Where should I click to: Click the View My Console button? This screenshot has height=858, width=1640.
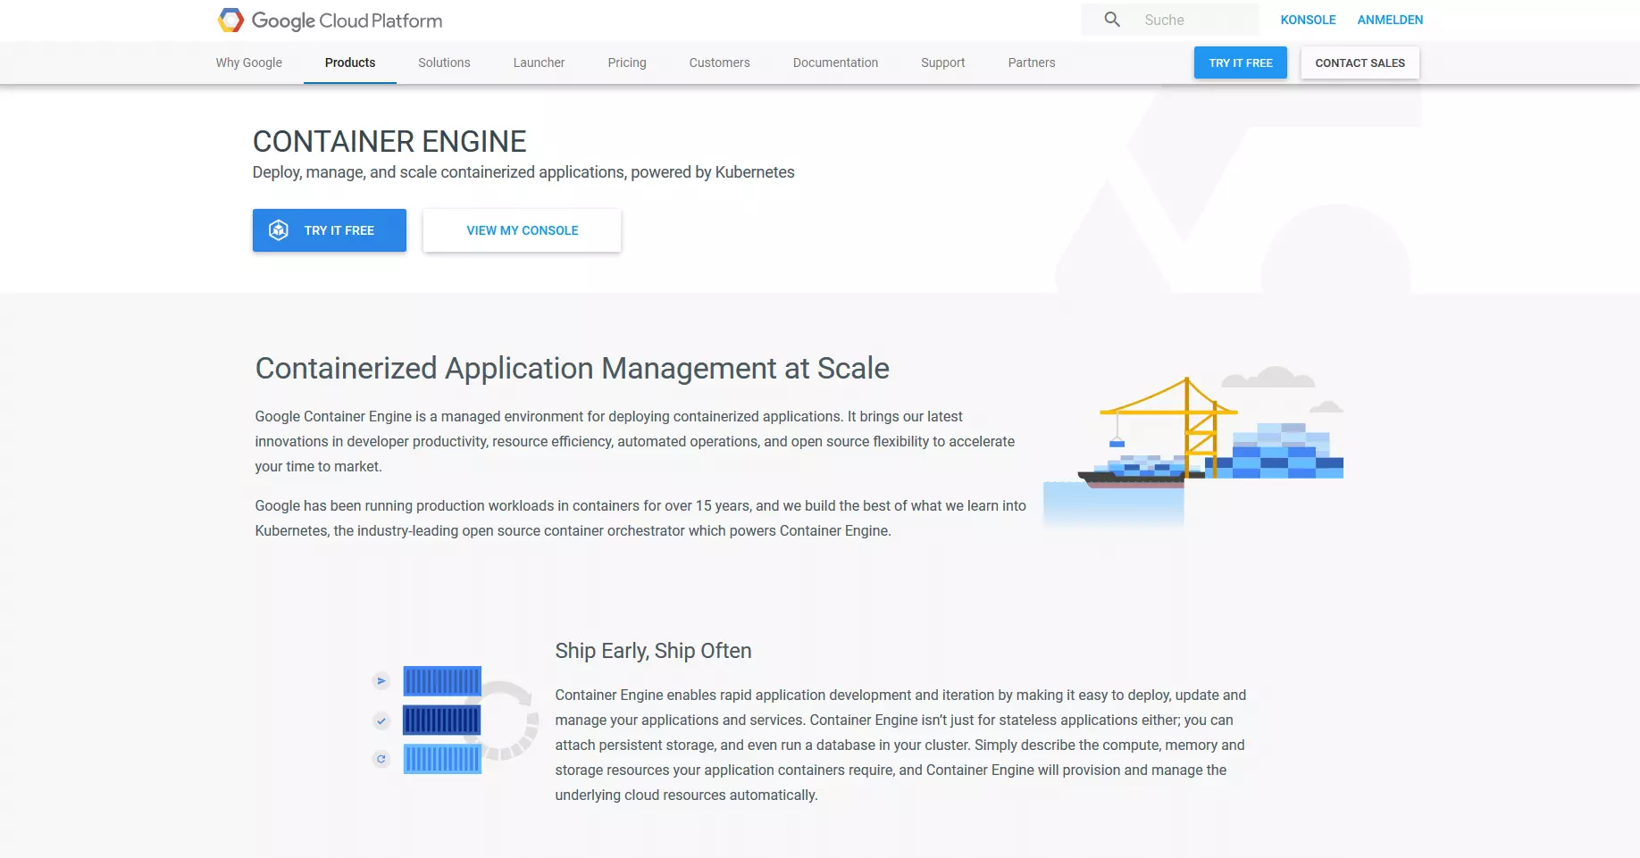click(x=522, y=230)
